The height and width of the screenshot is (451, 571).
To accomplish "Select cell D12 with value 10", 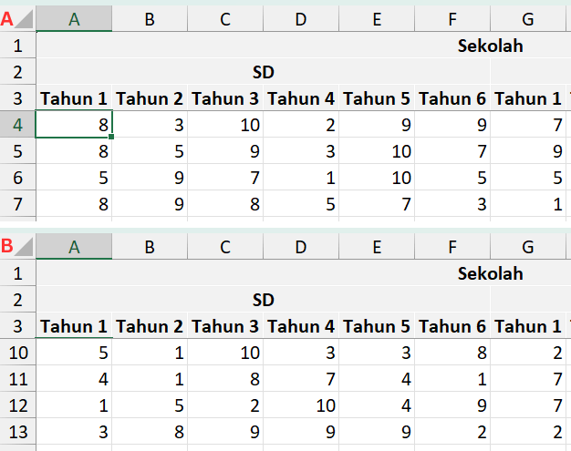I will pyautogui.click(x=301, y=405).
